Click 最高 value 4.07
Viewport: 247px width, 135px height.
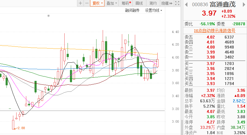pyautogui.click(x=211, y=111)
